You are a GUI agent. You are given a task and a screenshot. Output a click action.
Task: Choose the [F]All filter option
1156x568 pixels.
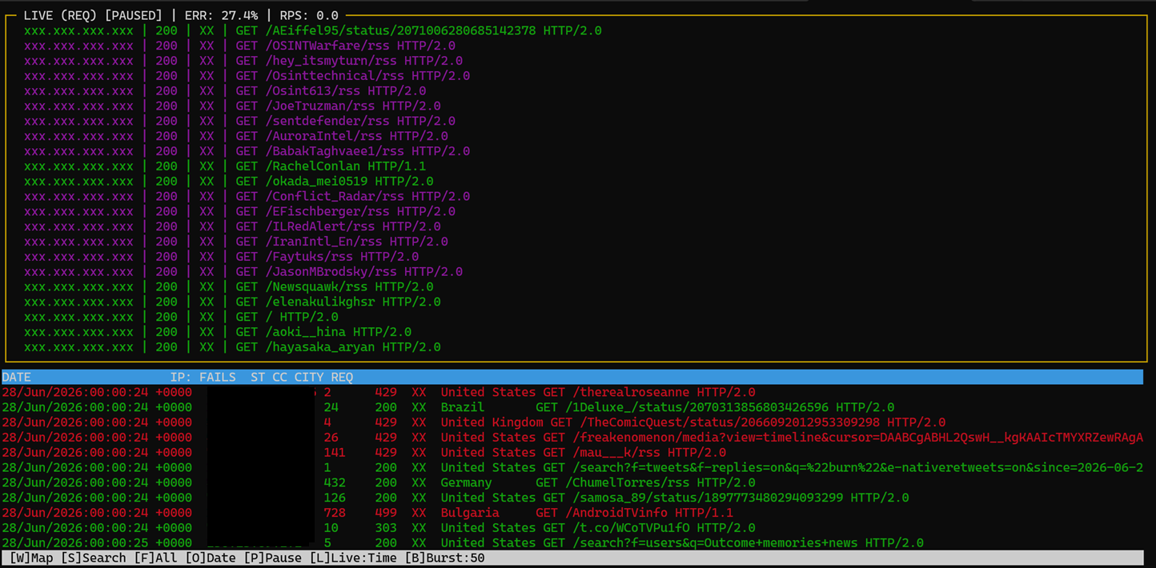pos(155,558)
